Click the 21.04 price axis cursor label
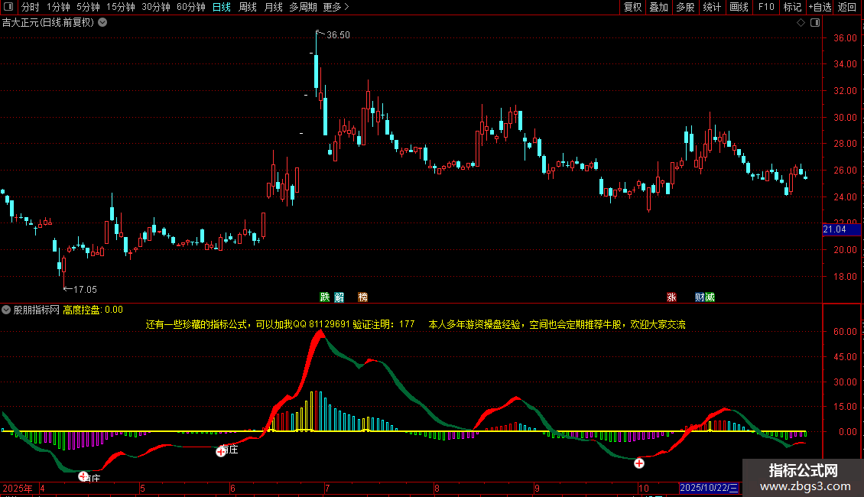The image size is (864, 497). [x=841, y=229]
